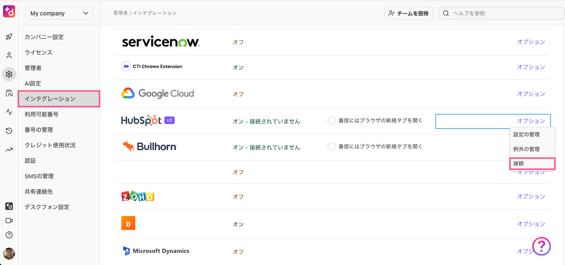Screen dimensions: 565x265
Task: Click the CTI Chrome Extension オン status
Action: point(238,67)
